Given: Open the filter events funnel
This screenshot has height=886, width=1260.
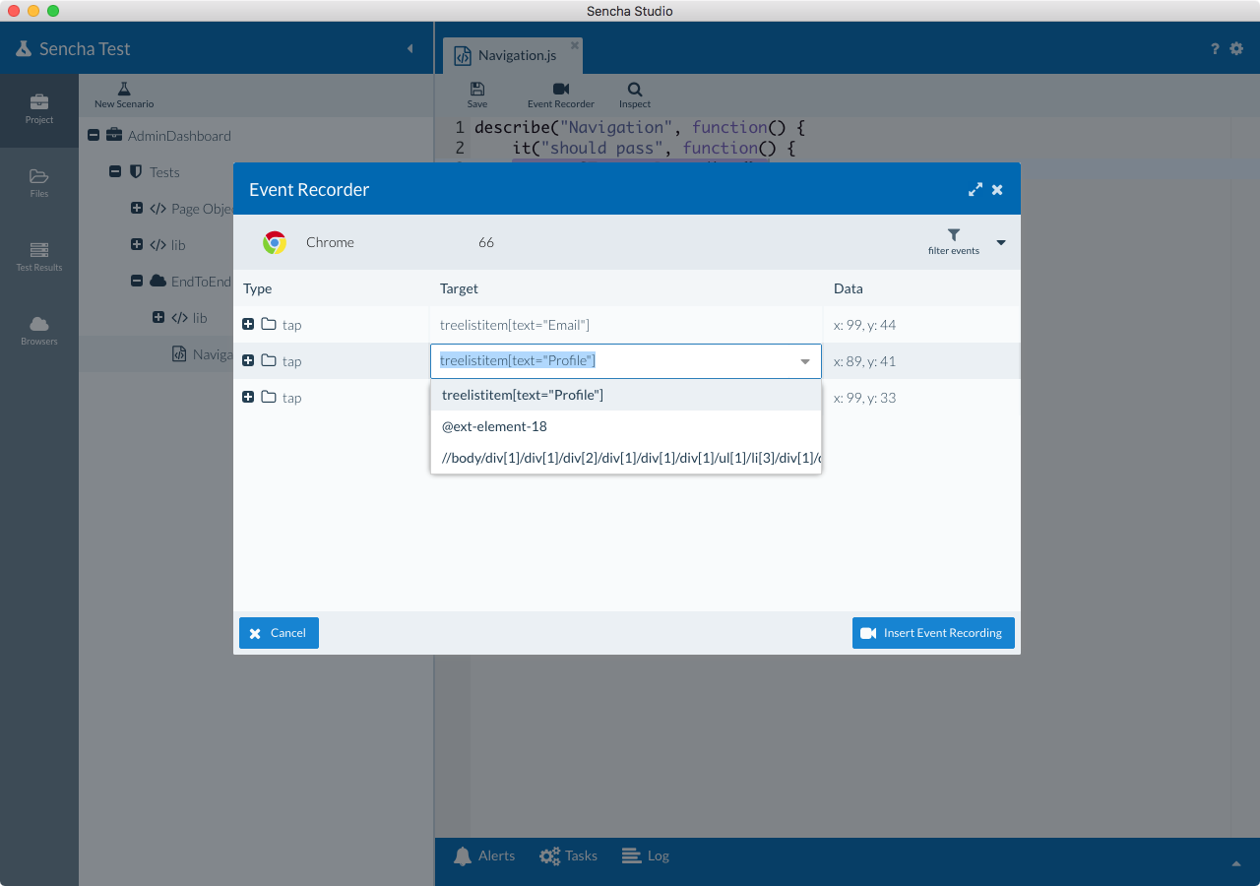Looking at the screenshot, I should [954, 242].
